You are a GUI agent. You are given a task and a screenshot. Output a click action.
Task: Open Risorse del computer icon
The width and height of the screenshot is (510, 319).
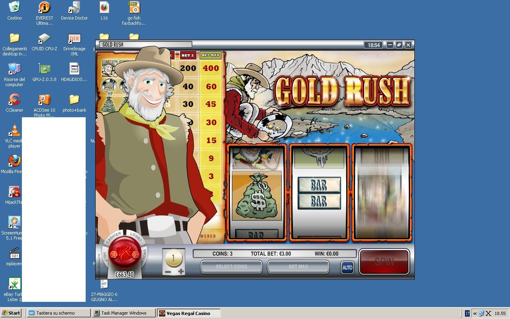(x=14, y=75)
